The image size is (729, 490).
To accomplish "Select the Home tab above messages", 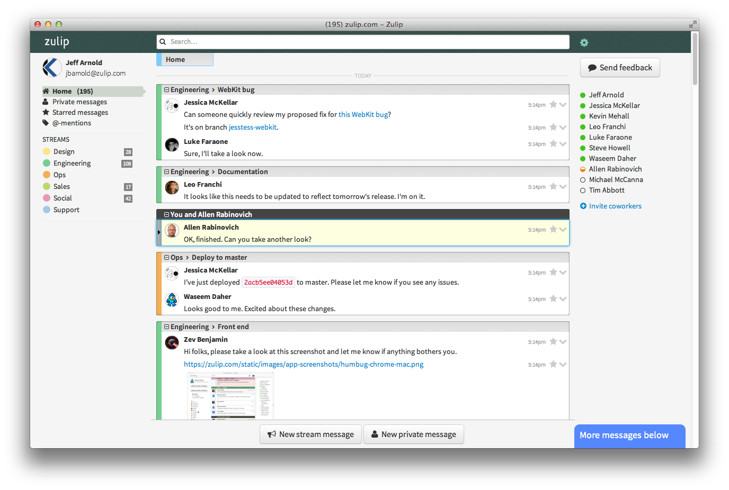I will [185, 59].
